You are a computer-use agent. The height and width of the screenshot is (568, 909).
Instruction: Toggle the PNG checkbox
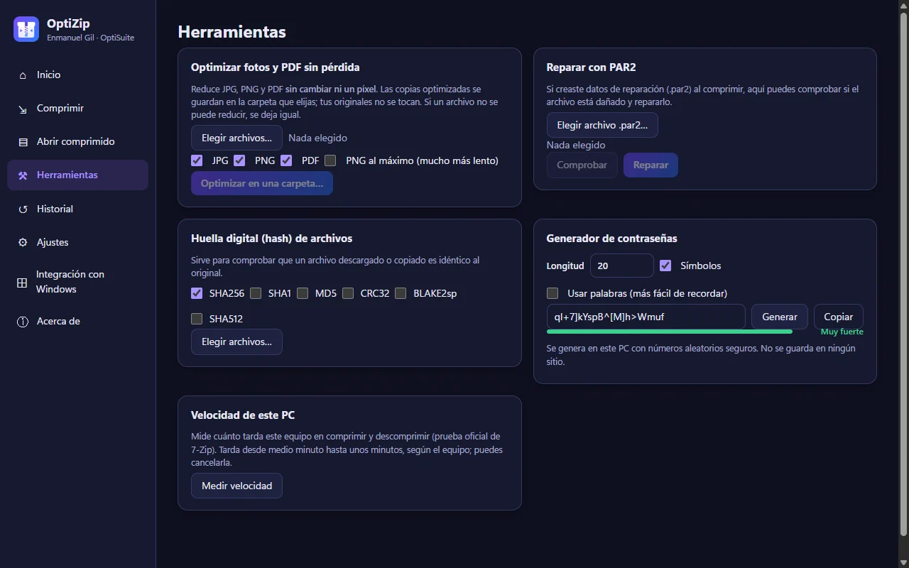click(239, 160)
